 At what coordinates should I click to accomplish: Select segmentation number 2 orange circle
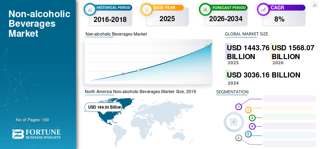[x=248, y=110]
